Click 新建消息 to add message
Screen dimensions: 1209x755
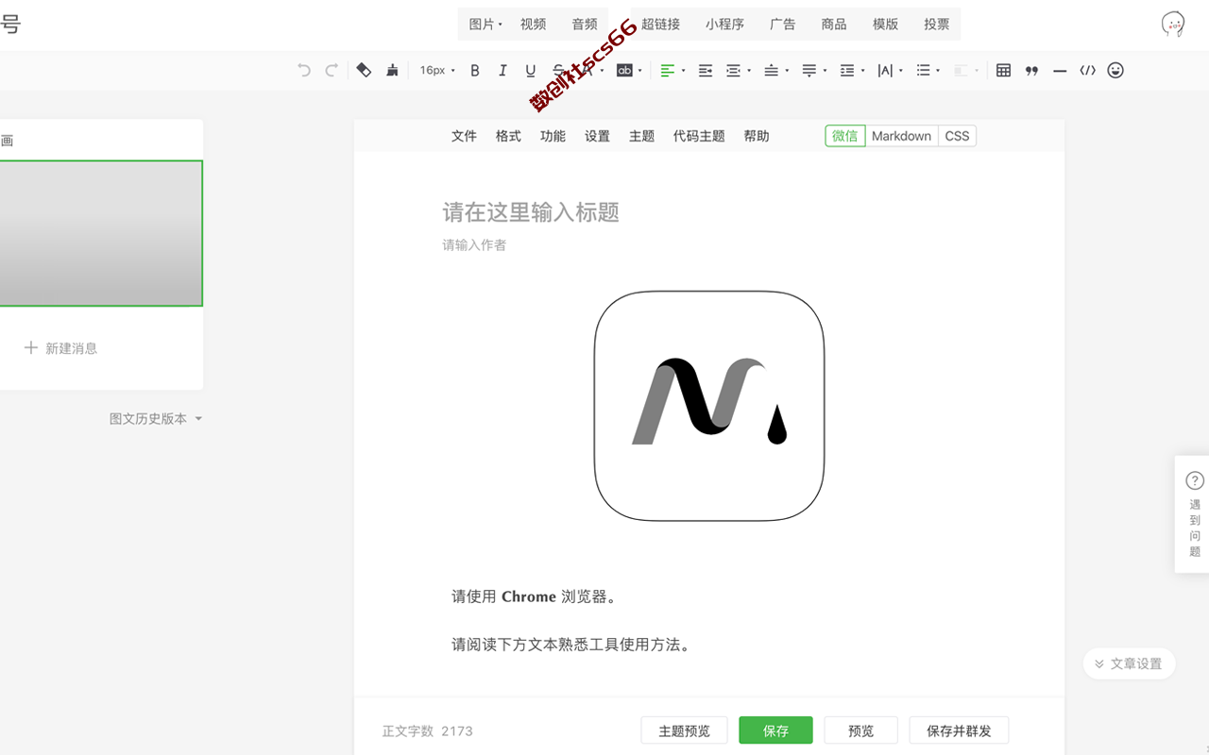coord(60,348)
